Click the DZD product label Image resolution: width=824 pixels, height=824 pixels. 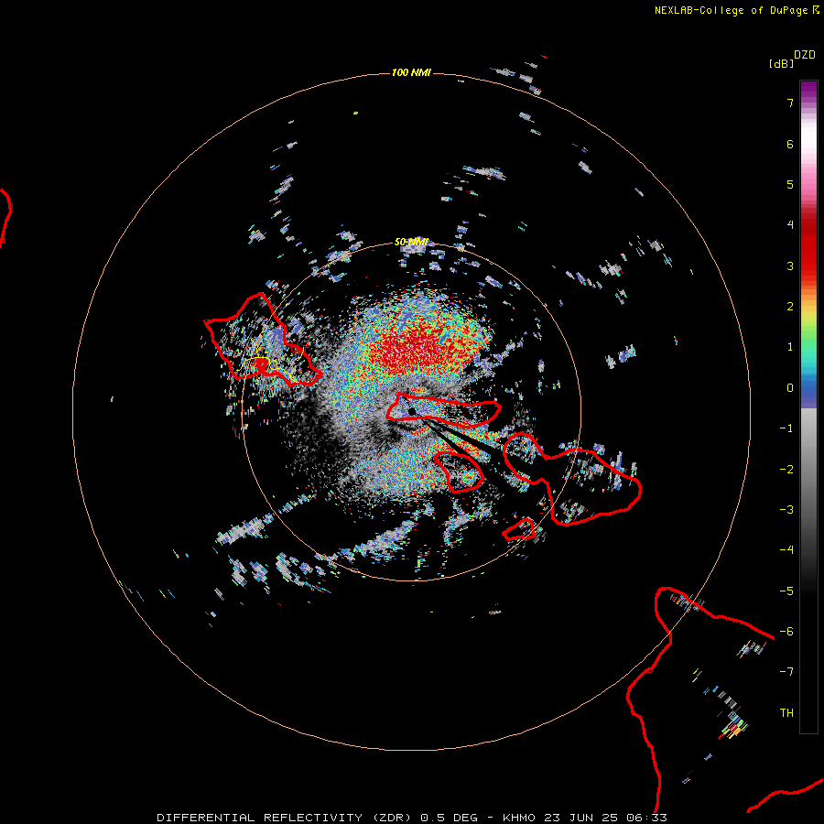tap(805, 55)
